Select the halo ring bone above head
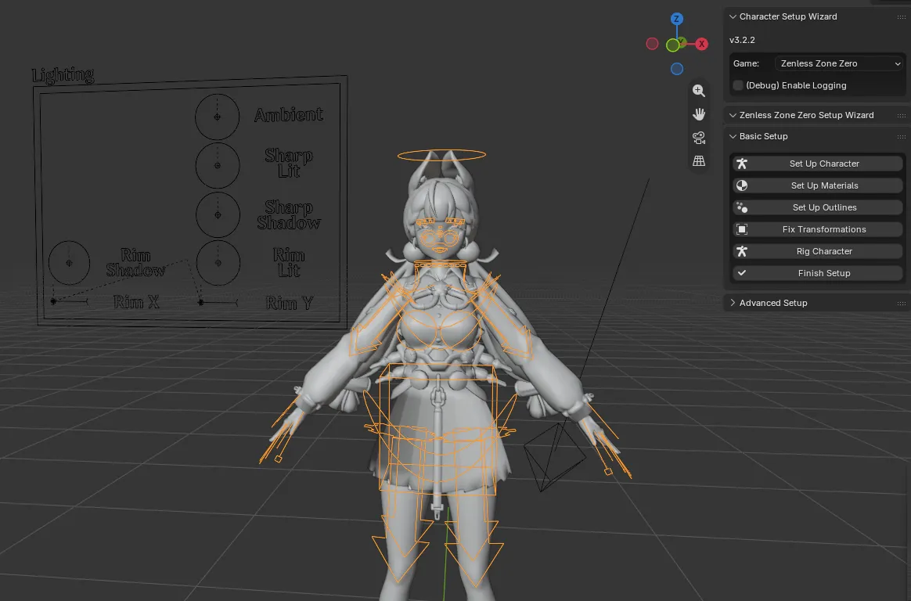This screenshot has width=911, height=601. pos(441,154)
